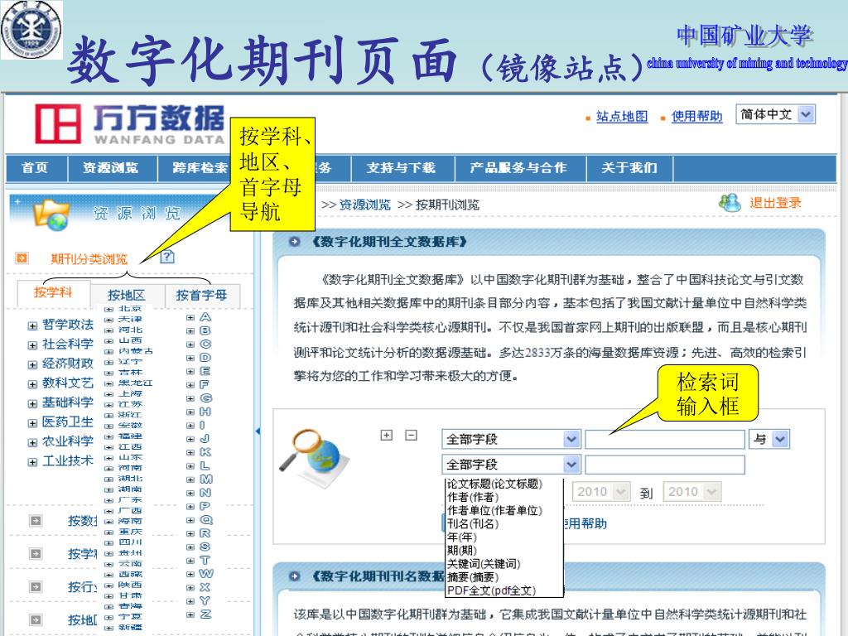Click the user icon beside 退出登录

730,203
